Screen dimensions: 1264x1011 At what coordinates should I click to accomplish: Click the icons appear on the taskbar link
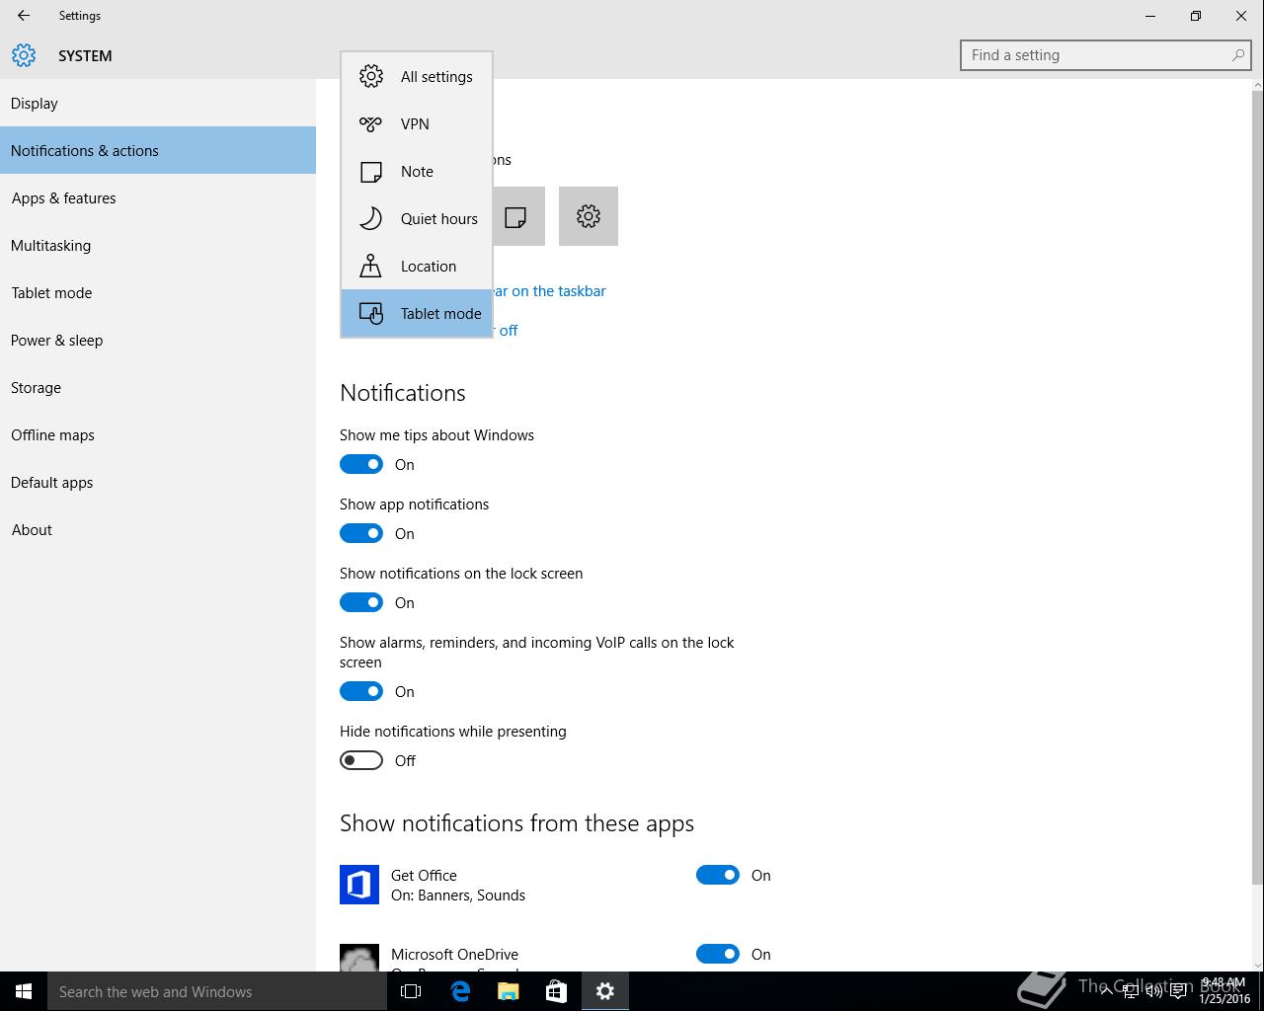point(549,291)
